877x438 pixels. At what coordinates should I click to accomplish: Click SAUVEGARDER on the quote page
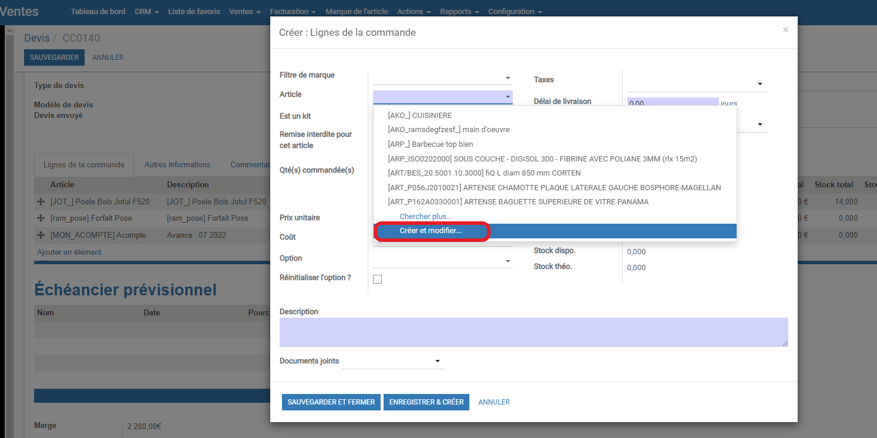55,58
